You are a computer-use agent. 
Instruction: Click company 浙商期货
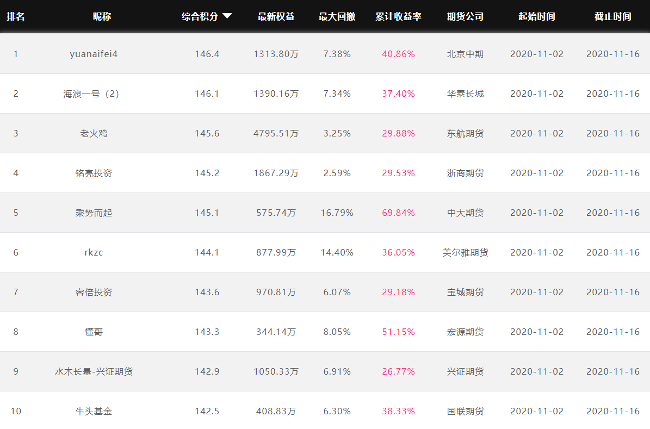[x=465, y=173]
